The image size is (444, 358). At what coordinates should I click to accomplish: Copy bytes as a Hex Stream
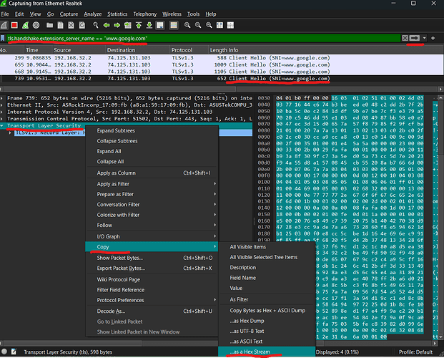click(267, 352)
